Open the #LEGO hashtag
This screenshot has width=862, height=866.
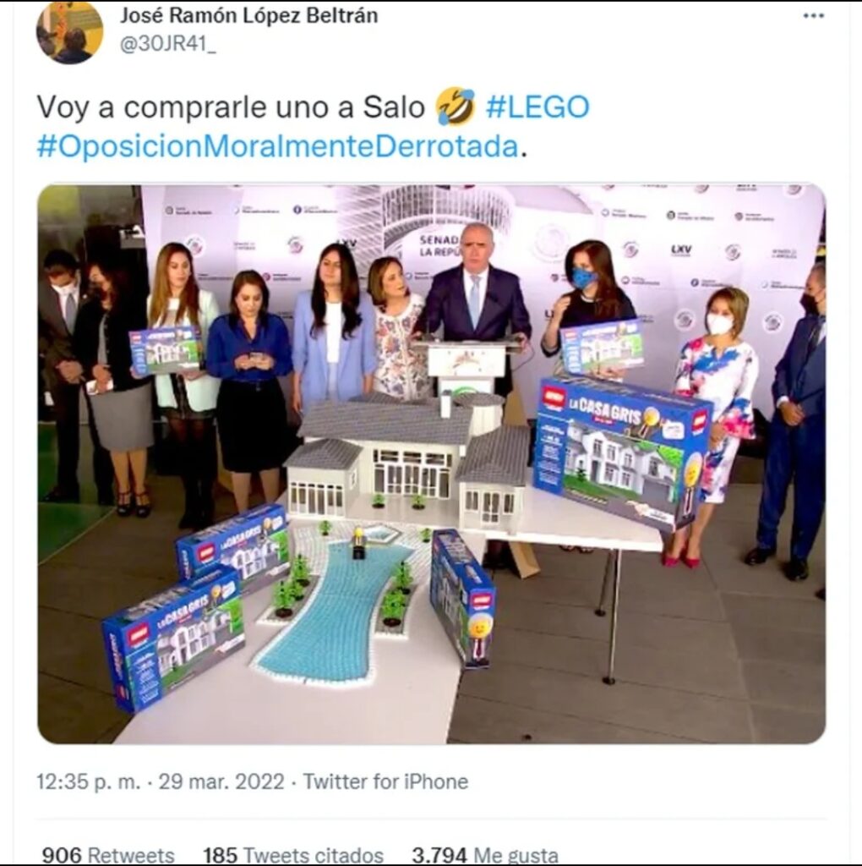(537, 107)
